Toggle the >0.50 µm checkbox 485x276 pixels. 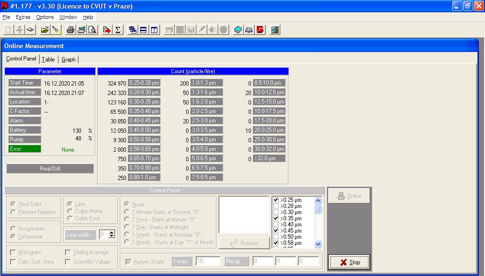[x=276, y=237]
